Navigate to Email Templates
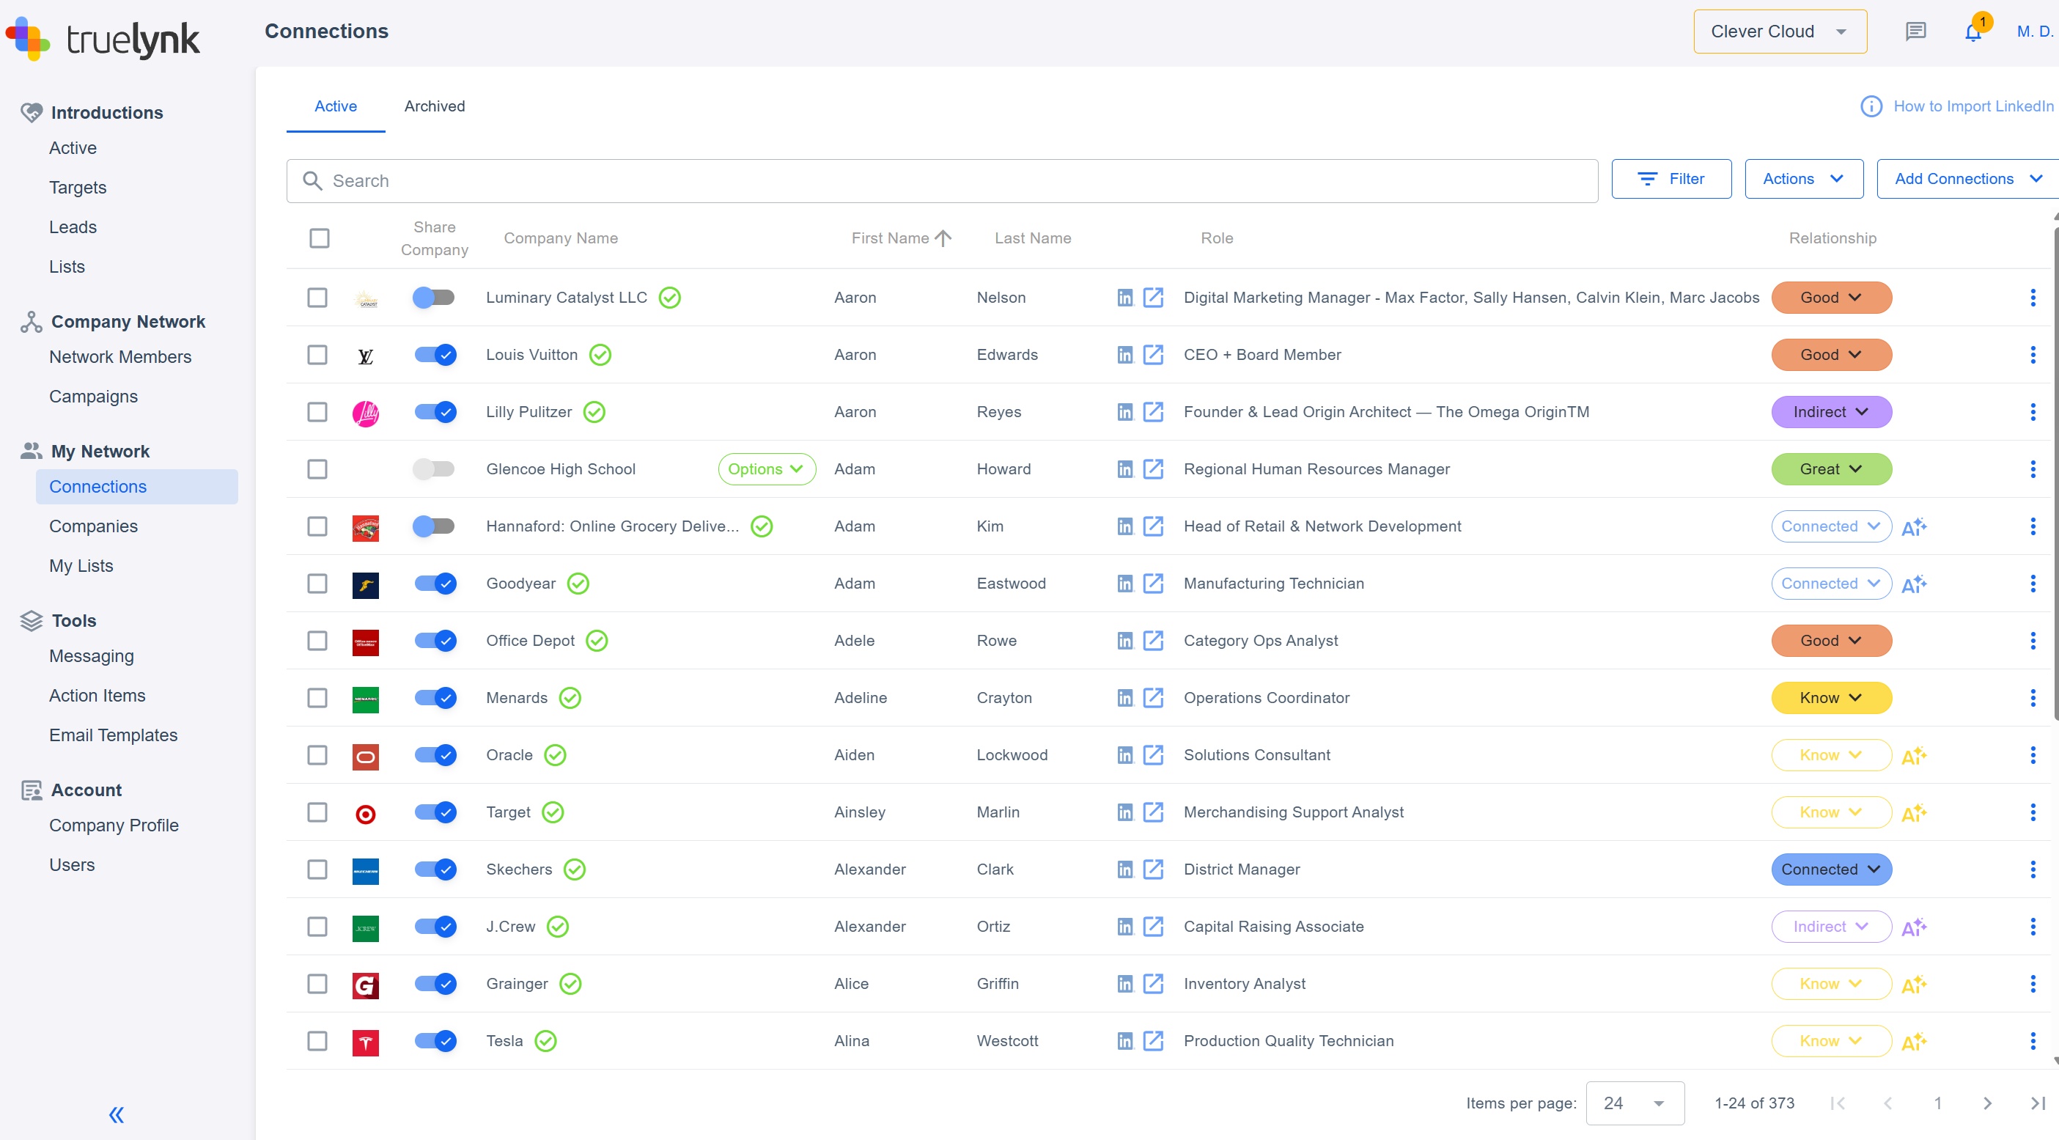This screenshot has height=1140, width=2059. pyautogui.click(x=114, y=735)
